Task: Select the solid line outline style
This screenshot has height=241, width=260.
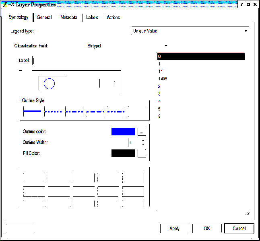Action: pos(33,111)
